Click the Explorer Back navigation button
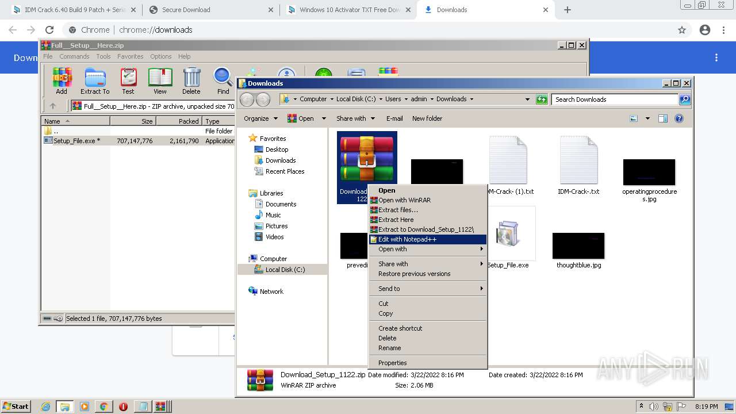The height and width of the screenshot is (414, 736). [247, 99]
